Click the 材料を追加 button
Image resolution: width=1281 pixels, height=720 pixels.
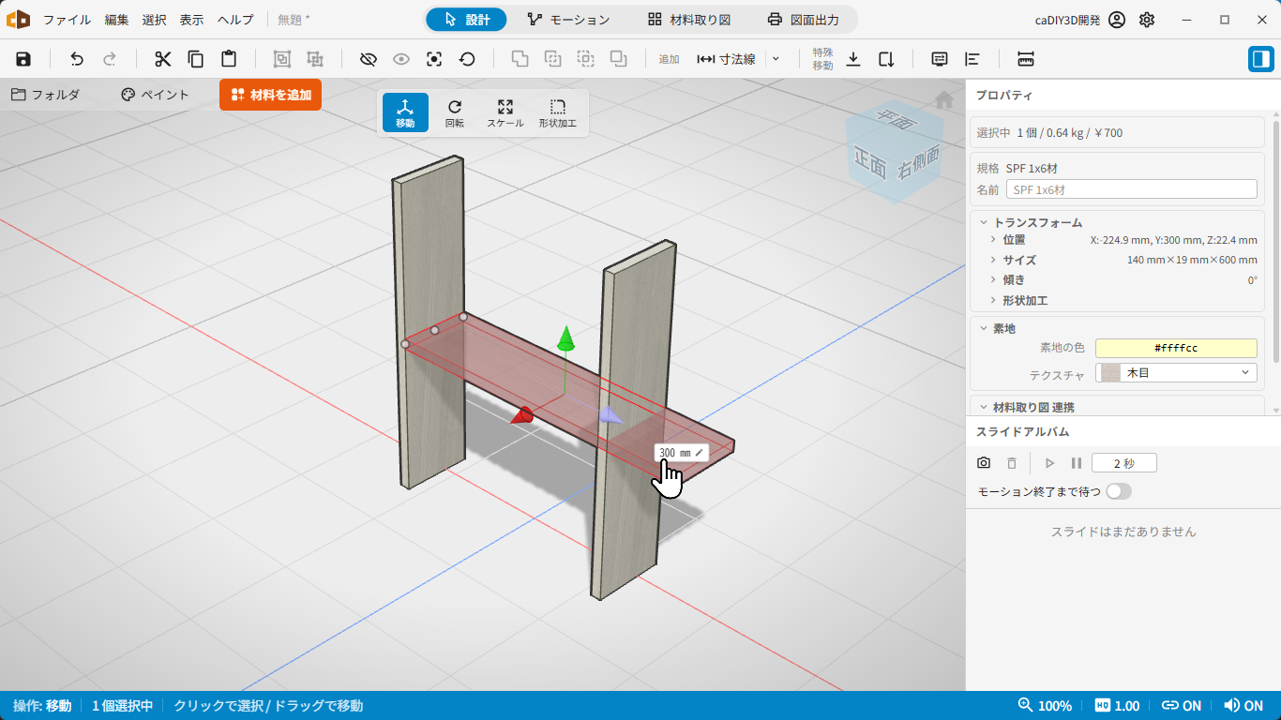[x=271, y=95]
